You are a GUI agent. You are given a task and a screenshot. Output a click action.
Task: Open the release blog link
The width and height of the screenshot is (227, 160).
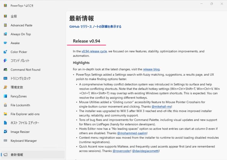(151, 69)
